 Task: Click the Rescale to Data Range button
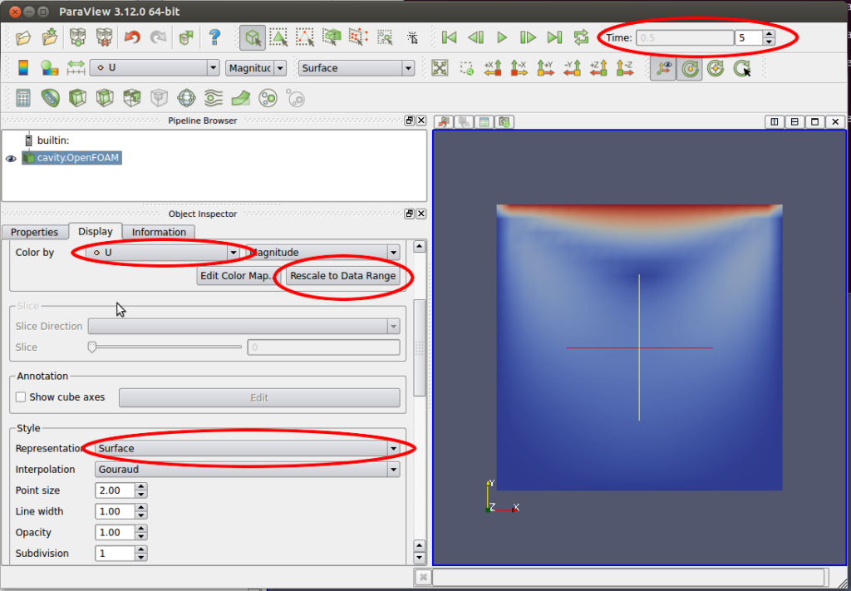(x=342, y=276)
